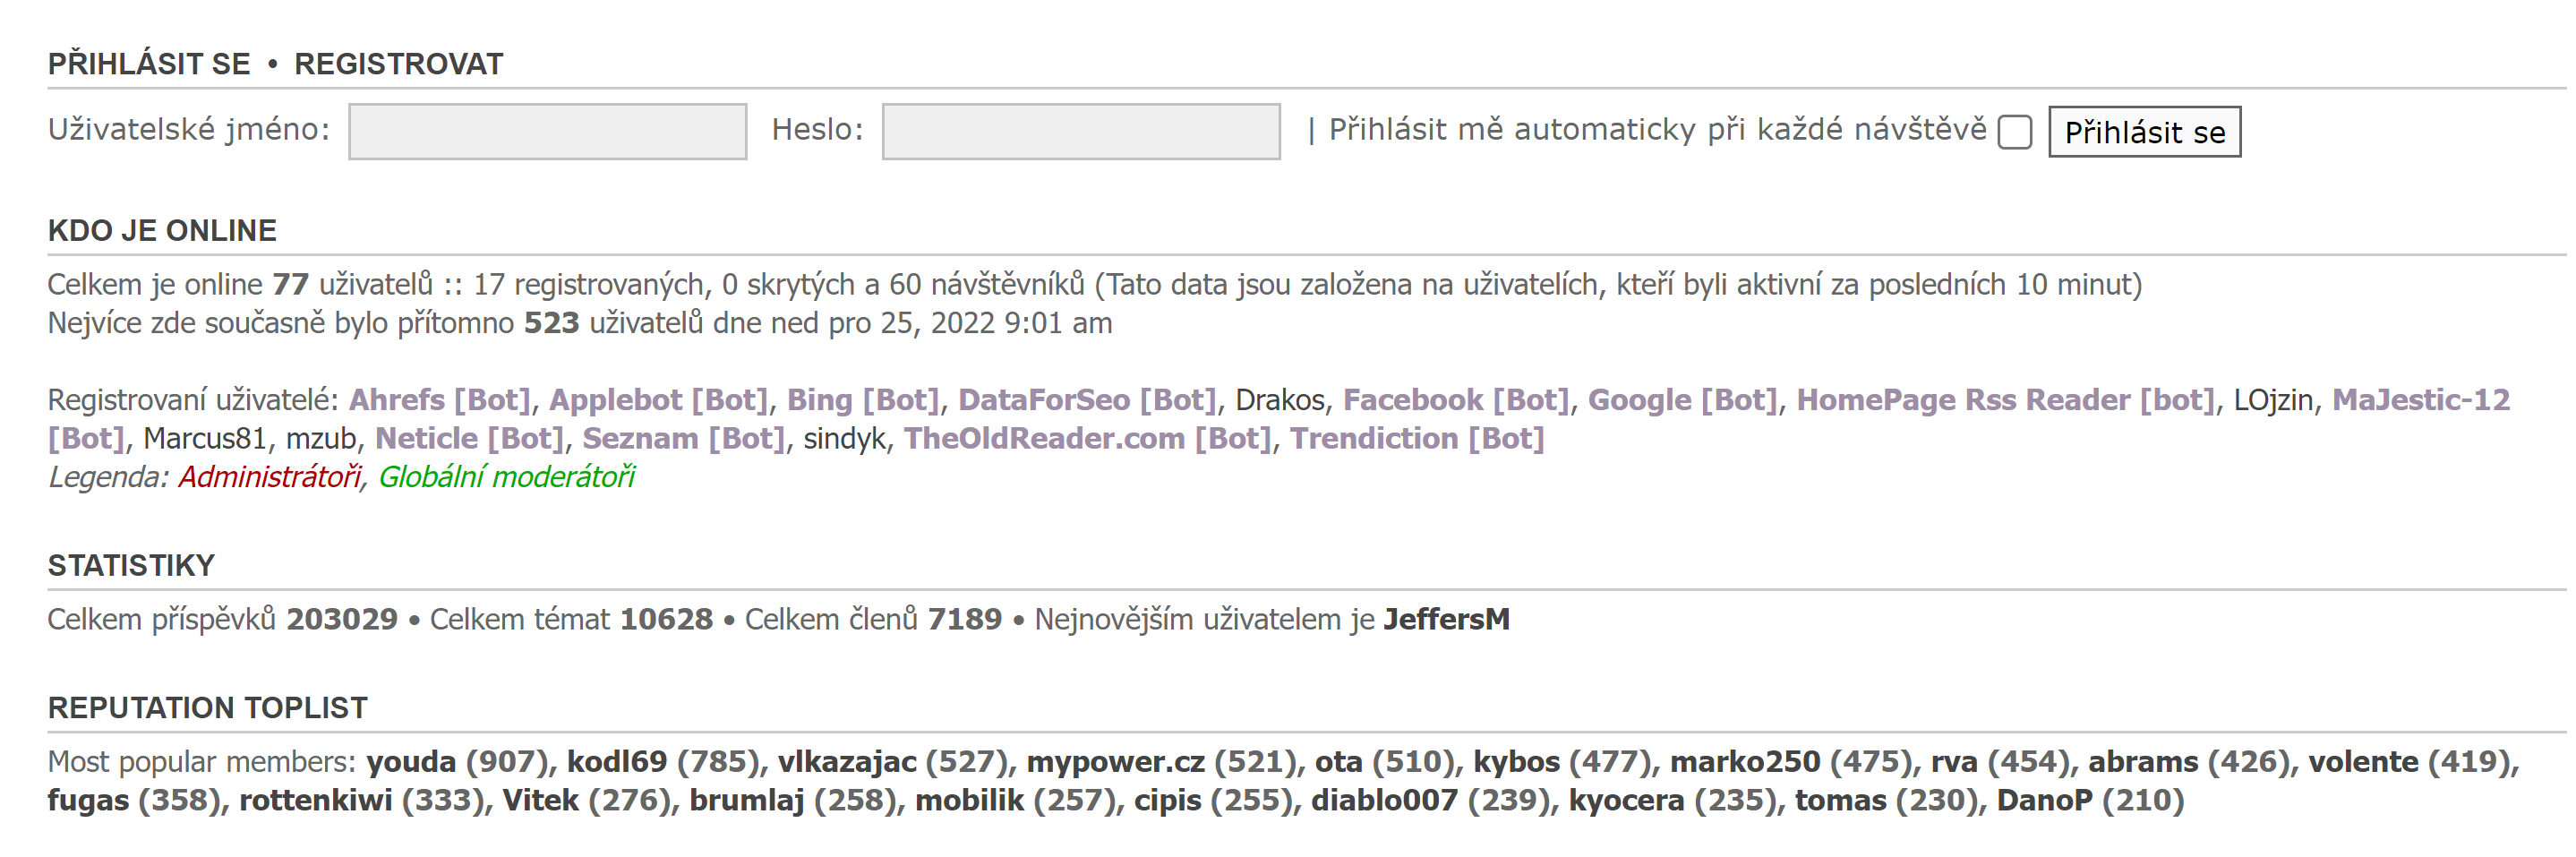Open the DanoP member profile
The width and height of the screenshot is (2576, 857).
click(x=2044, y=801)
